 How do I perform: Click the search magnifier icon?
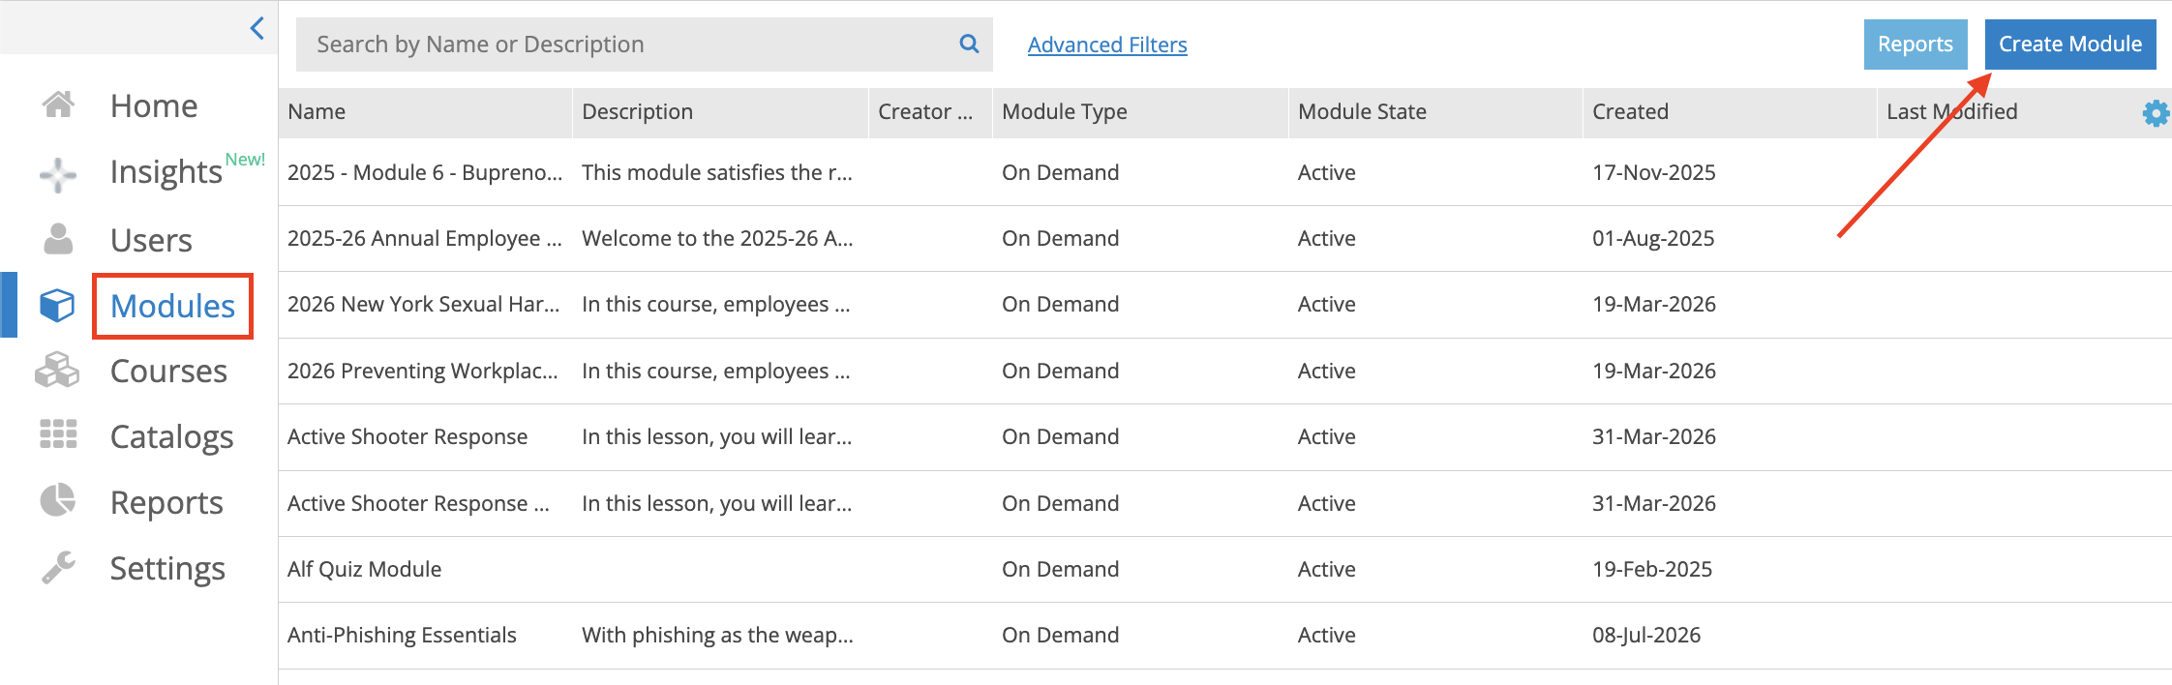pyautogui.click(x=969, y=44)
